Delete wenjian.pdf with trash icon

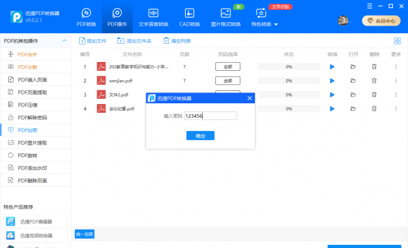(374, 81)
